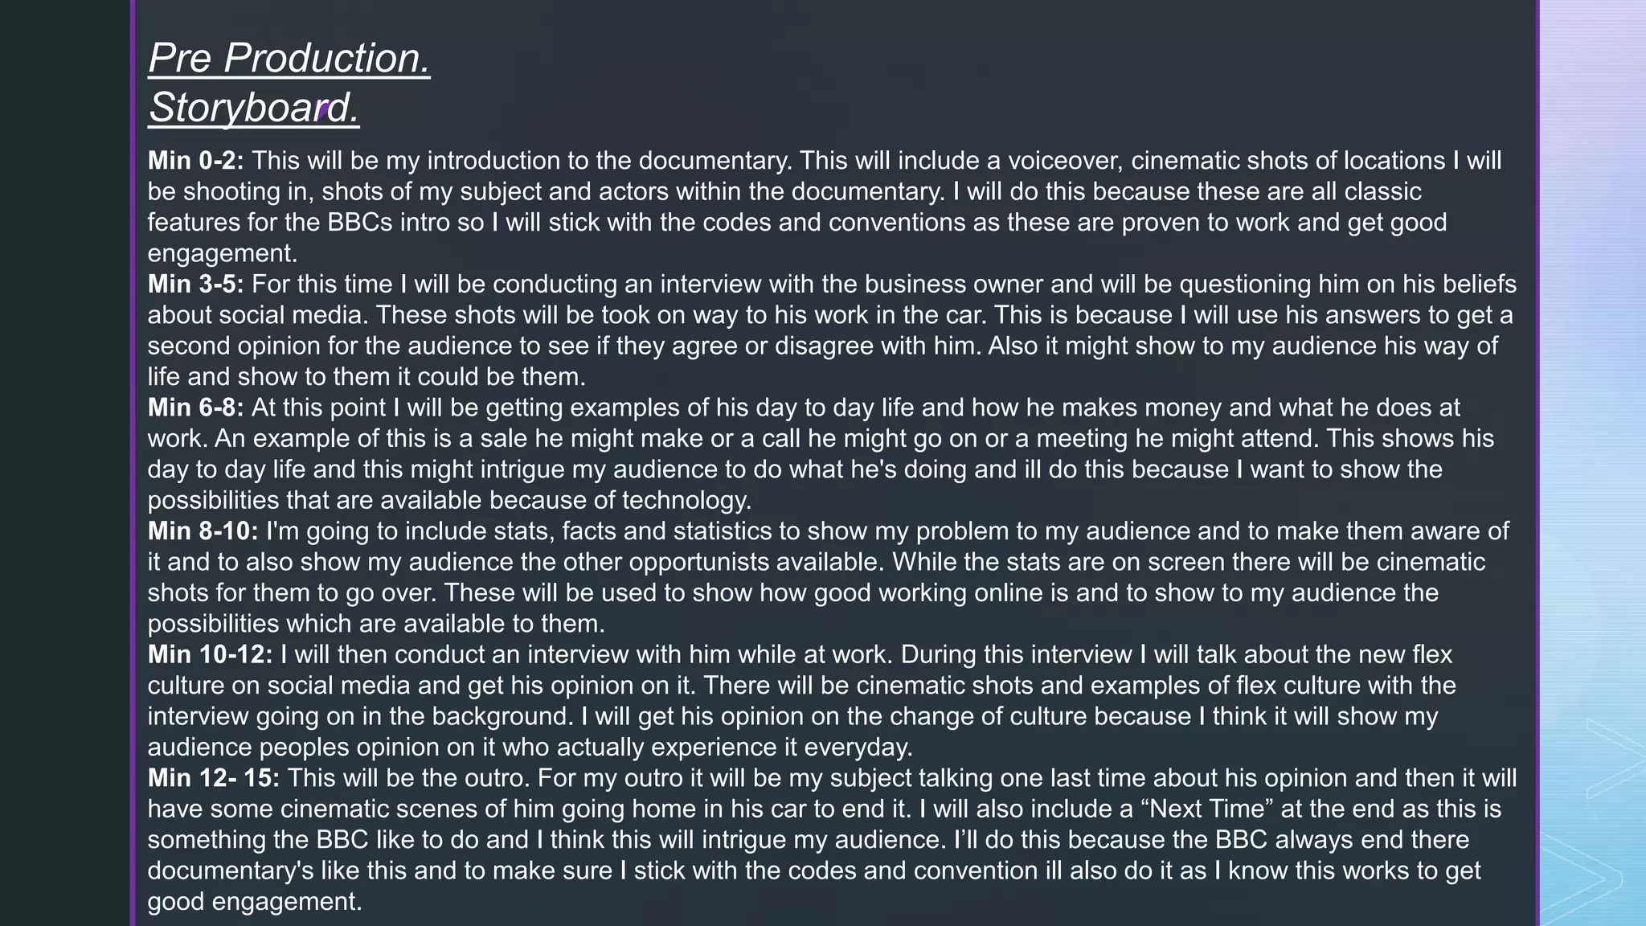This screenshot has width=1646, height=926.
Task: Click the word 'technology.' ending Min 6-8 paragraph
Action: click(x=687, y=501)
